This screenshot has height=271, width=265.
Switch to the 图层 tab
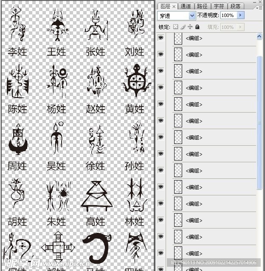click(x=165, y=6)
